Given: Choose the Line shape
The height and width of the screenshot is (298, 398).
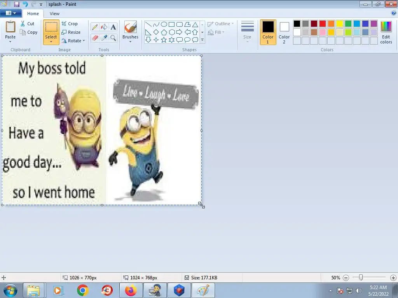Looking at the screenshot, I should click(148, 24).
